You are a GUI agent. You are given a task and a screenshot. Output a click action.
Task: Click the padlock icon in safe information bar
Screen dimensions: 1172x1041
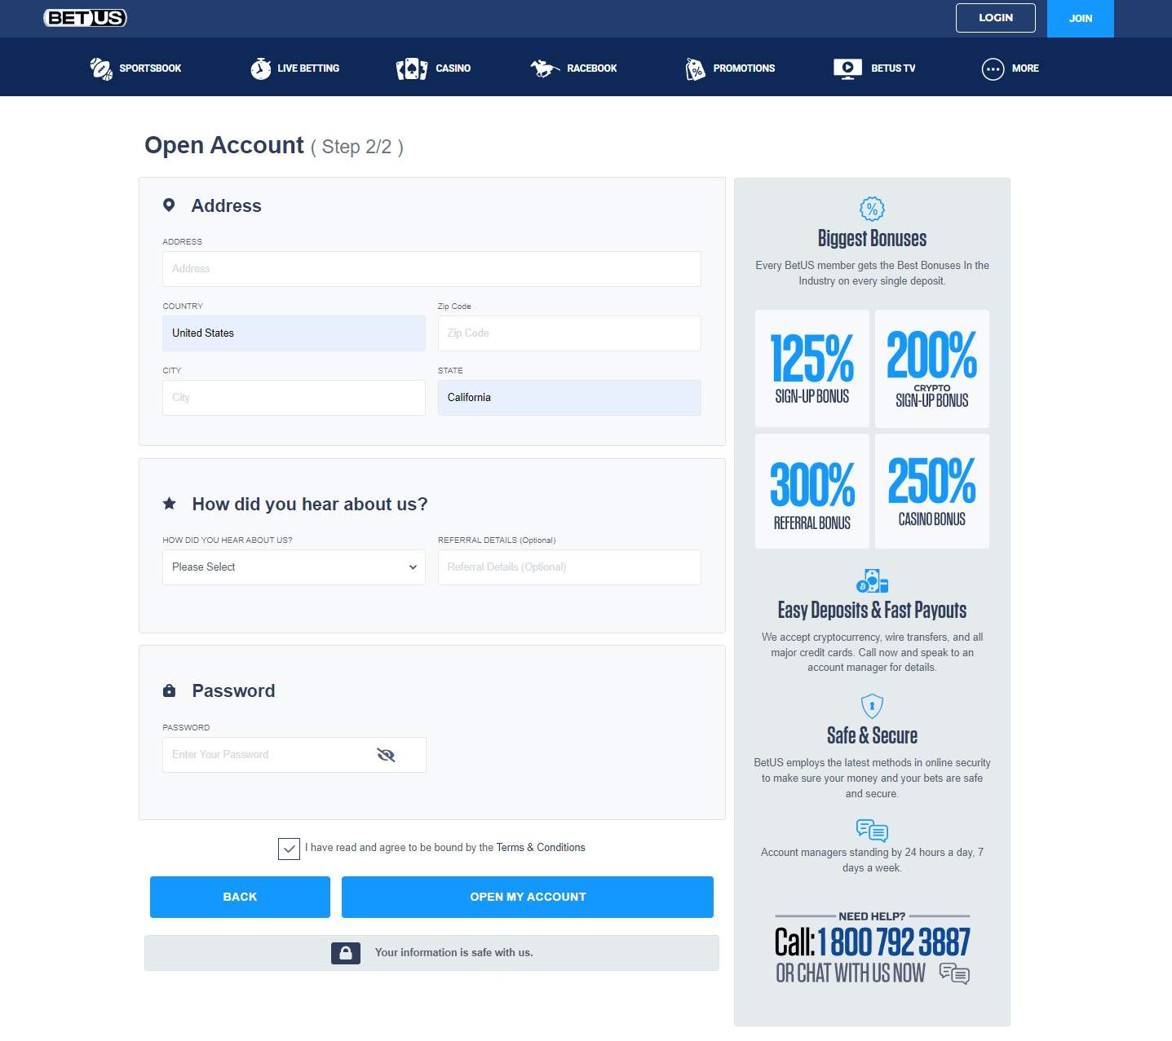(346, 952)
